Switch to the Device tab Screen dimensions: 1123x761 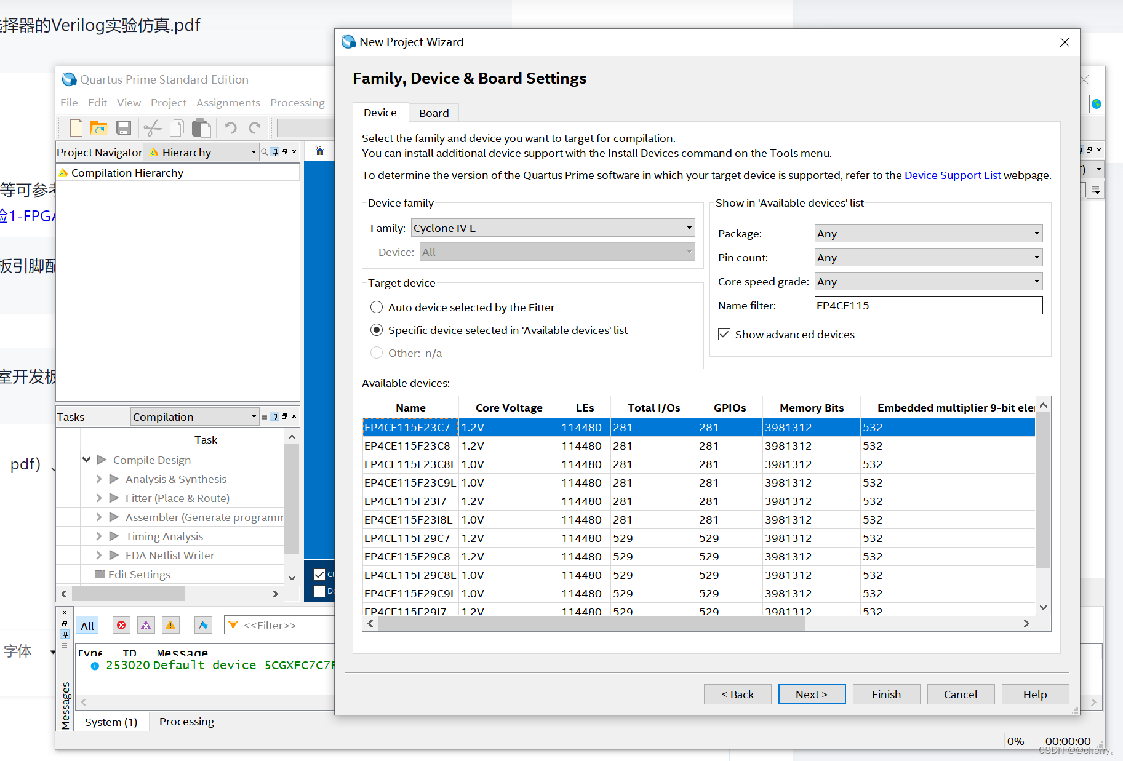pos(380,112)
